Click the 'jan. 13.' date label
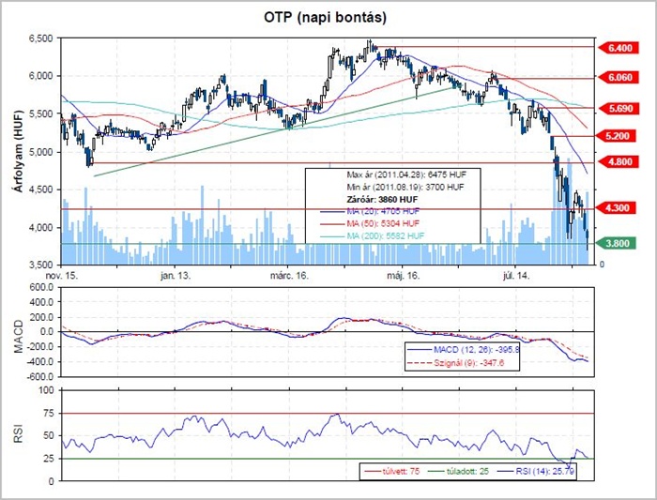The height and width of the screenshot is (500, 657). pos(176,276)
